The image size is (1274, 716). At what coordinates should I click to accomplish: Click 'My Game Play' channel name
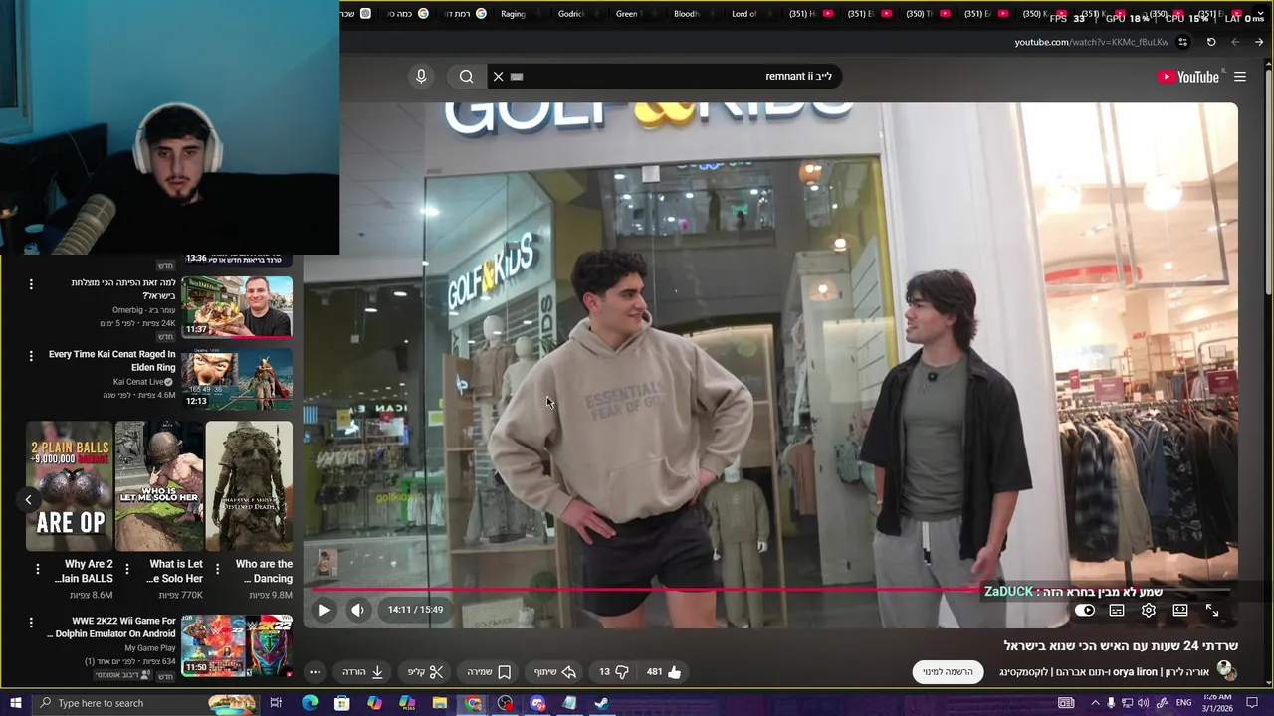pyautogui.click(x=150, y=648)
